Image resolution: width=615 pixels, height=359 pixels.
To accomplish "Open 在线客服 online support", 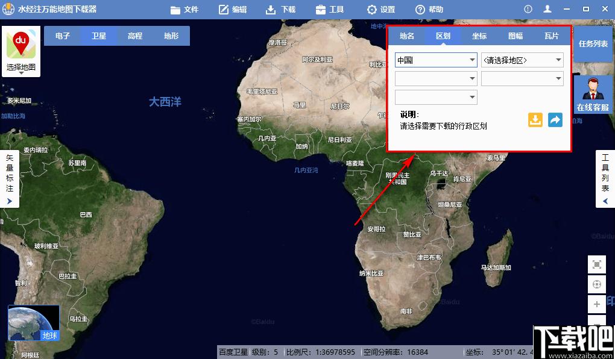I will point(593,95).
